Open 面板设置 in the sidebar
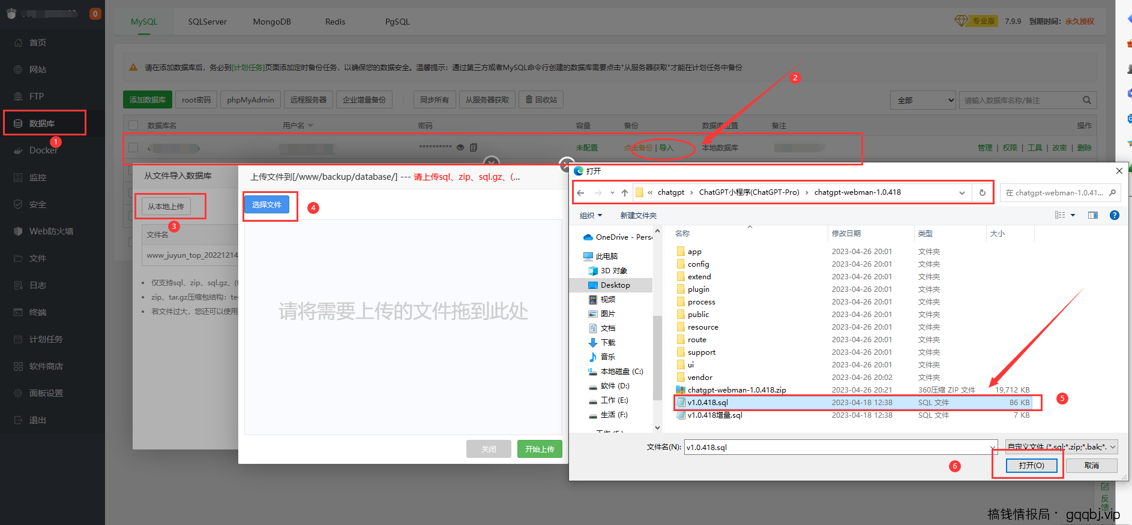Viewport: 1132px width, 525px height. [46, 393]
